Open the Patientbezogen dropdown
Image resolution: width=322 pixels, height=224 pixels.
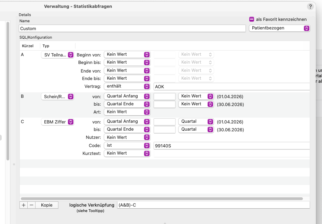pyautogui.click(x=280, y=28)
